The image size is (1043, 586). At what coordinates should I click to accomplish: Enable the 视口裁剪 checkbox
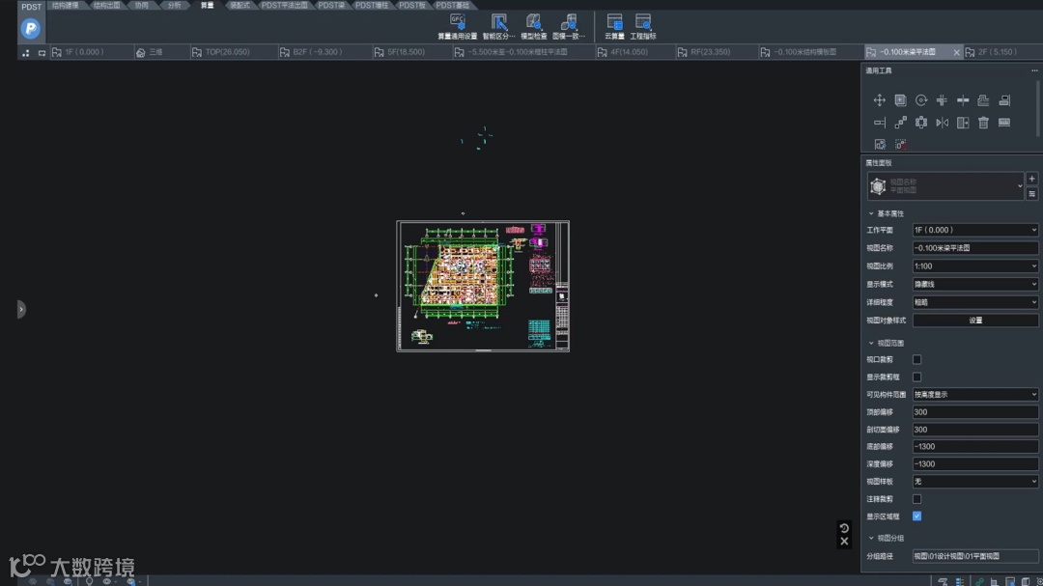tap(916, 359)
